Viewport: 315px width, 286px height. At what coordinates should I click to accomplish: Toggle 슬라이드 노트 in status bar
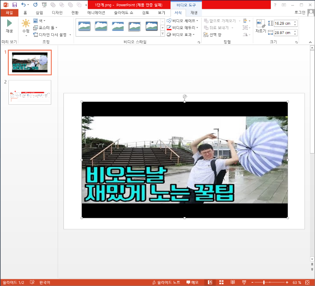[166, 282]
